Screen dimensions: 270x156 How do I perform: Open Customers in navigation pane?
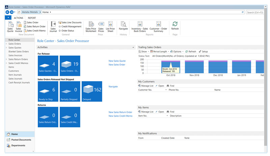[13, 71]
